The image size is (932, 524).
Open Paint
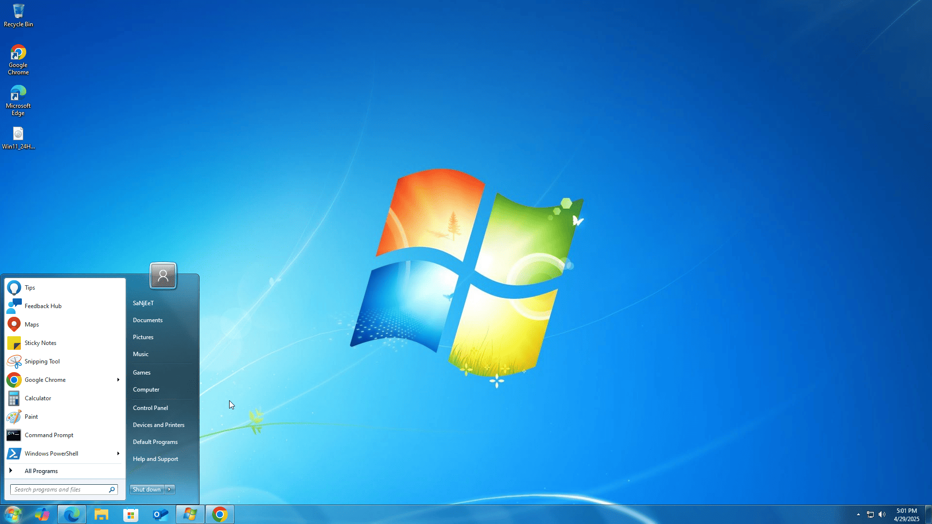(x=31, y=416)
